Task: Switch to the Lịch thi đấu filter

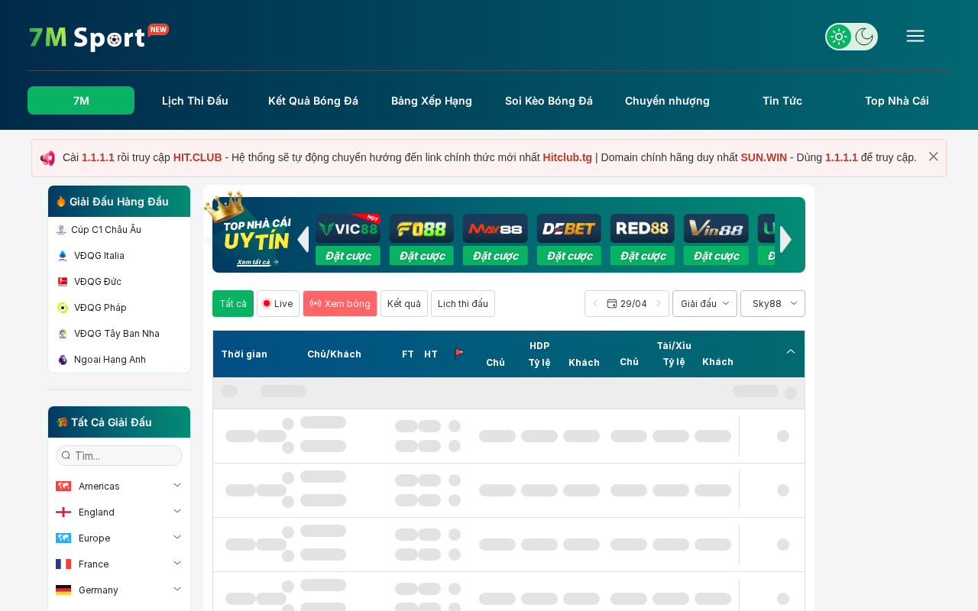Action: click(463, 303)
